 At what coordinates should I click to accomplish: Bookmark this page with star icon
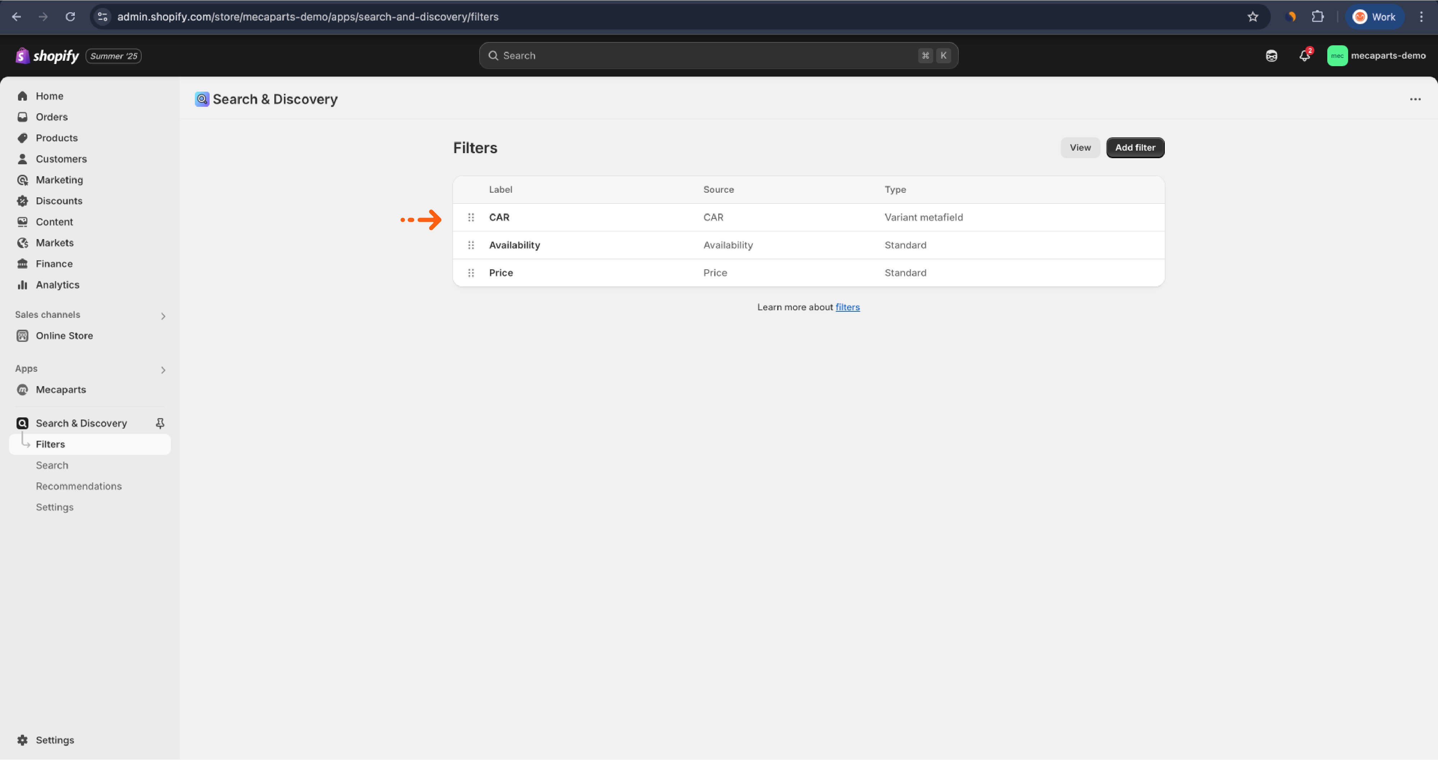pyautogui.click(x=1252, y=17)
